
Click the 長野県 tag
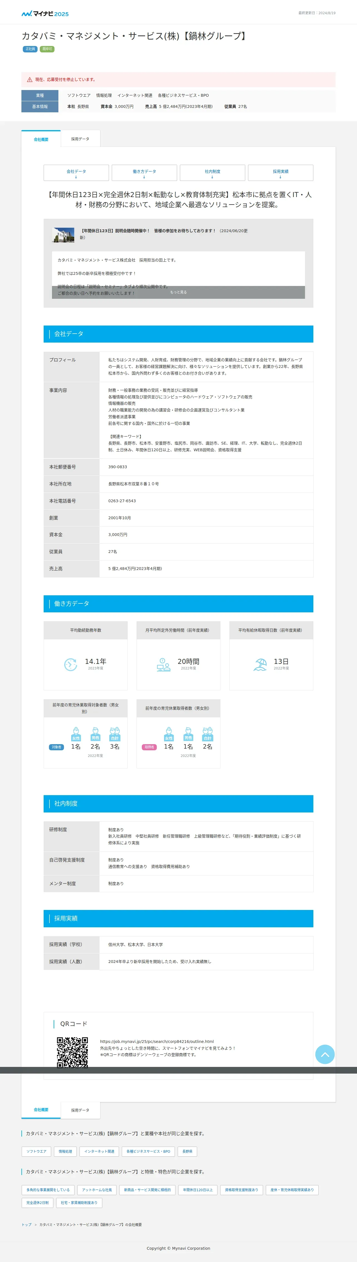tap(187, 1151)
